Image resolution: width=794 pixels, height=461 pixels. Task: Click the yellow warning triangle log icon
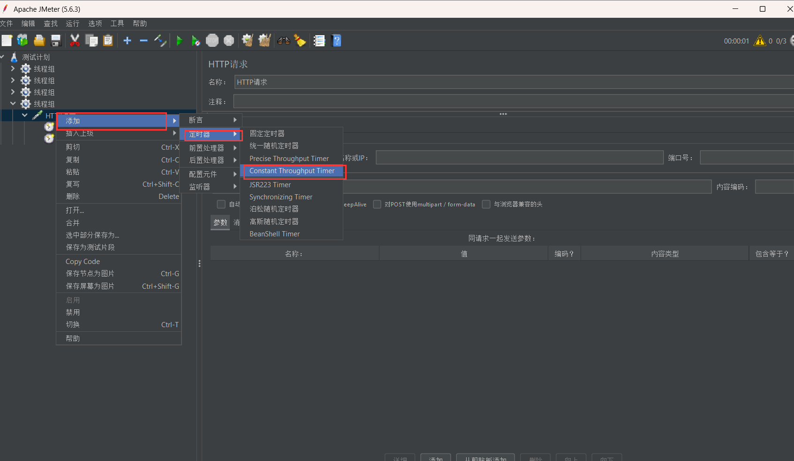[x=760, y=41]
